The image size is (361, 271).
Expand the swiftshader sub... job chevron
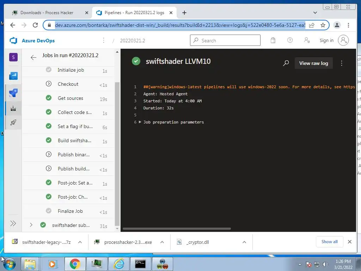click(31, 225)
